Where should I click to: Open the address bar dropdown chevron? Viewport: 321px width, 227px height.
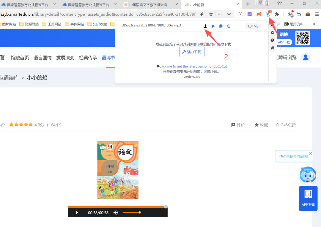pos(229,14)
